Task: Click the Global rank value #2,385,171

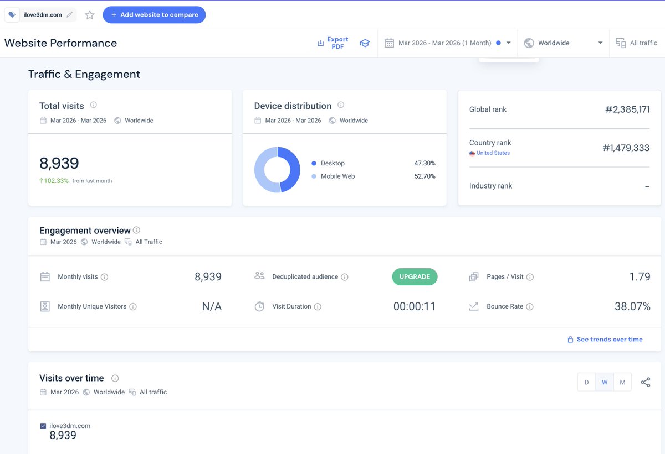Action: [627, 109]
